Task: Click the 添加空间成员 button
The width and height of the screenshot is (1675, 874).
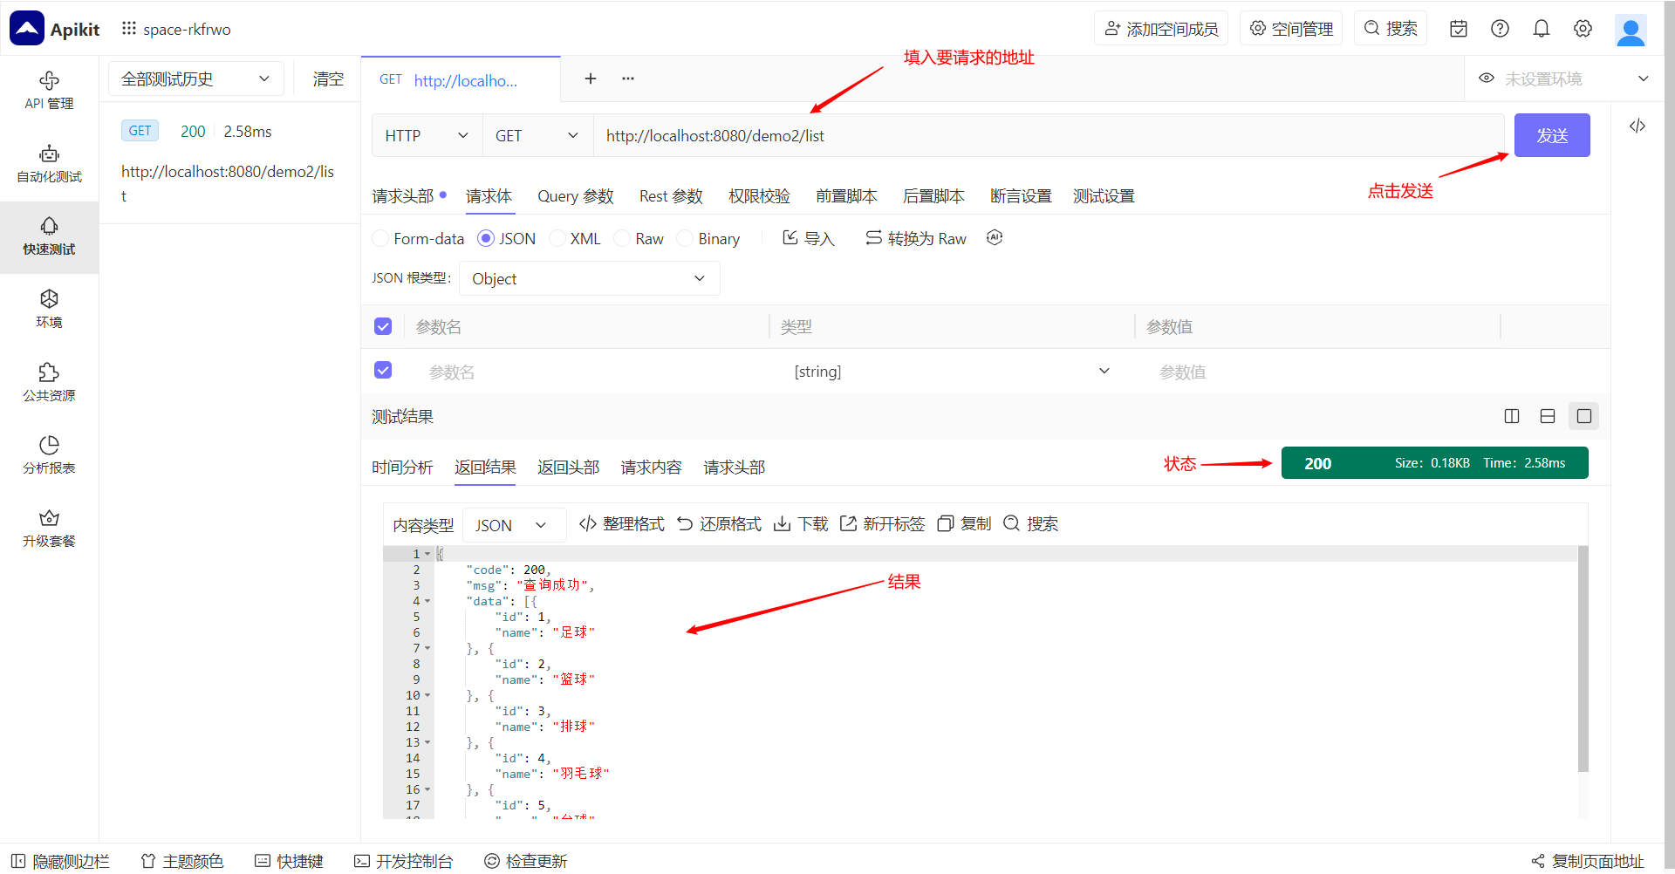Action: [1160, 29]
